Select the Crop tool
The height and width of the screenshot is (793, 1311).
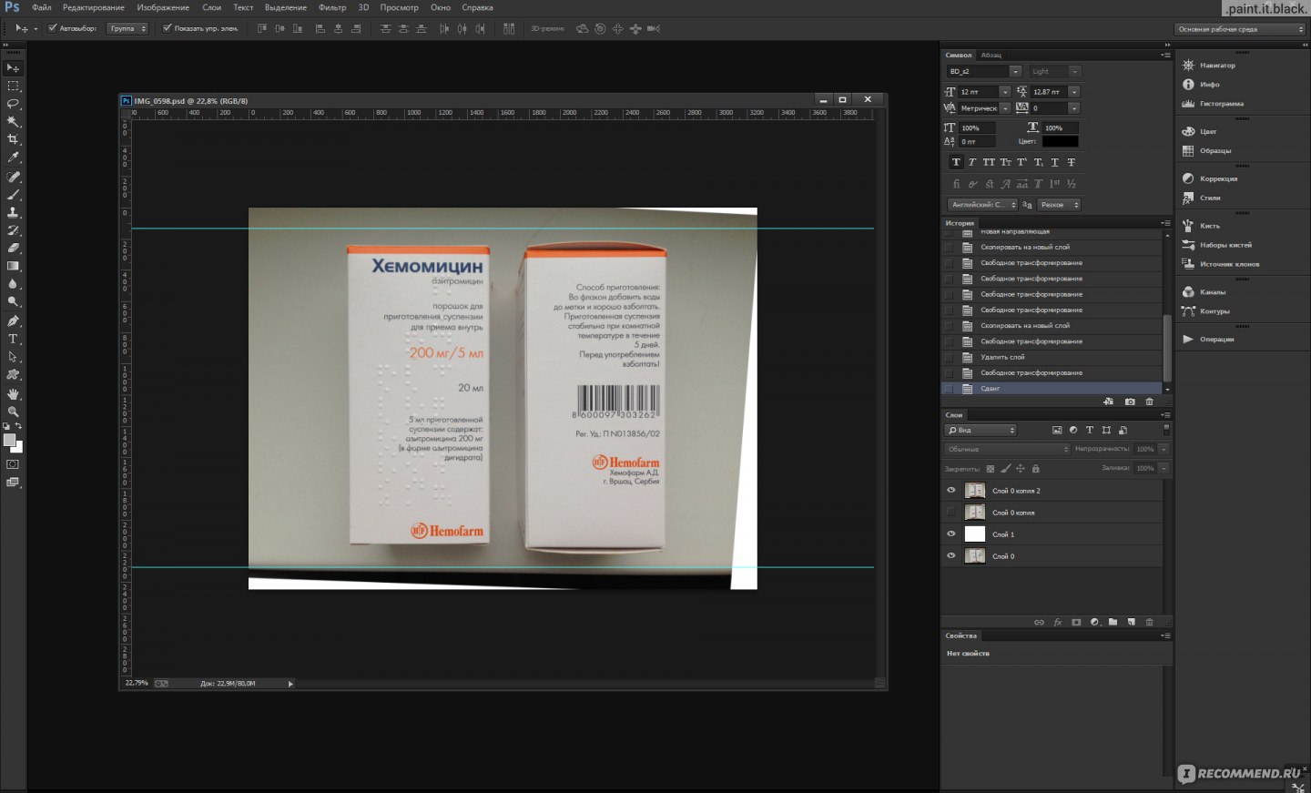coord(13,139)
